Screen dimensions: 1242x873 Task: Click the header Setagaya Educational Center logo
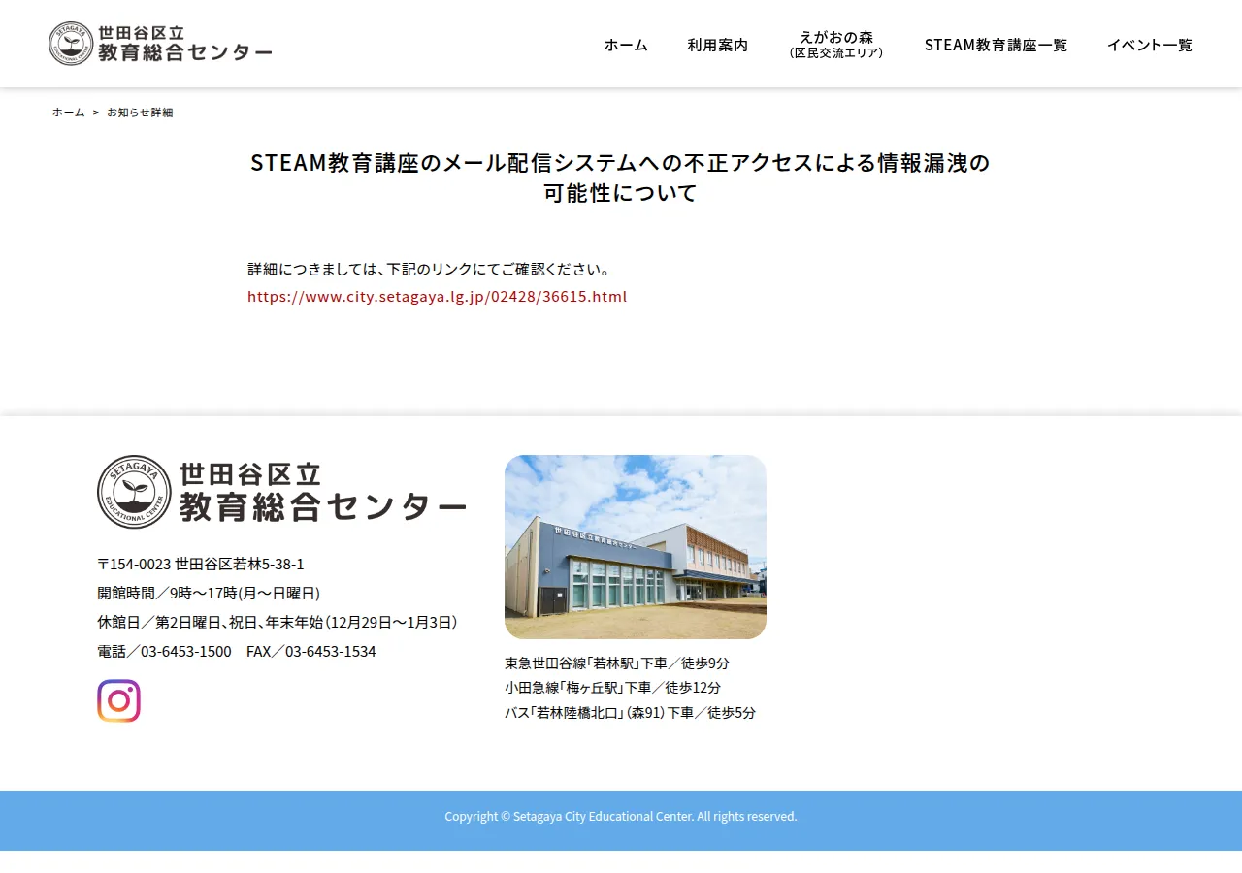(x=160, y=44)
